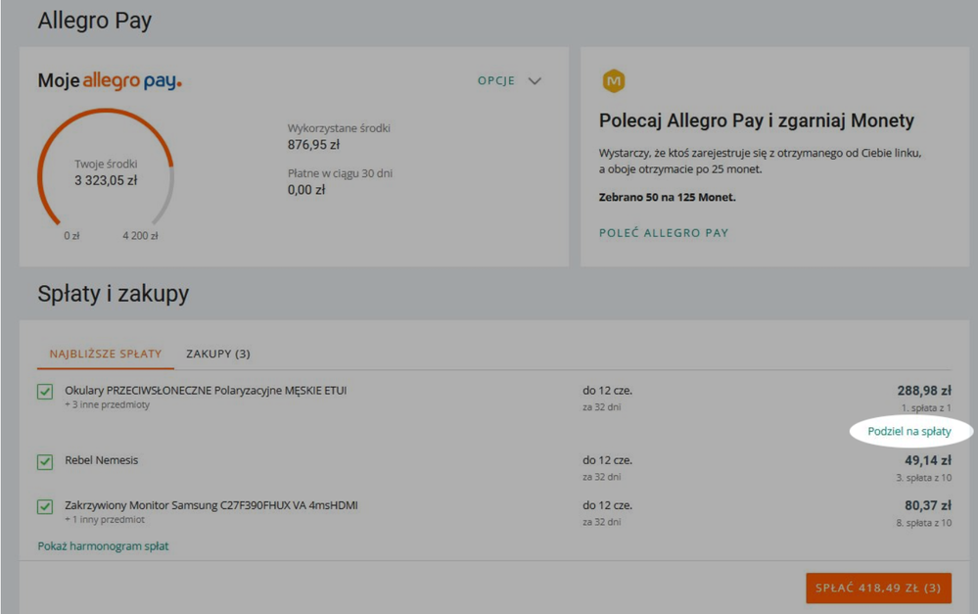Click the 'Płatne w ciągu 30 dni' label
The height and width of the screenshot is (614, 978).
(340, 173)
